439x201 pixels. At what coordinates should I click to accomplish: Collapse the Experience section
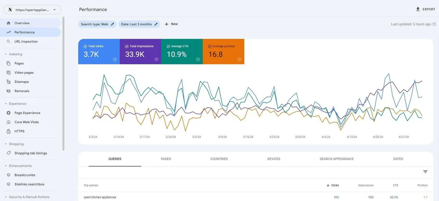point(6,104)
